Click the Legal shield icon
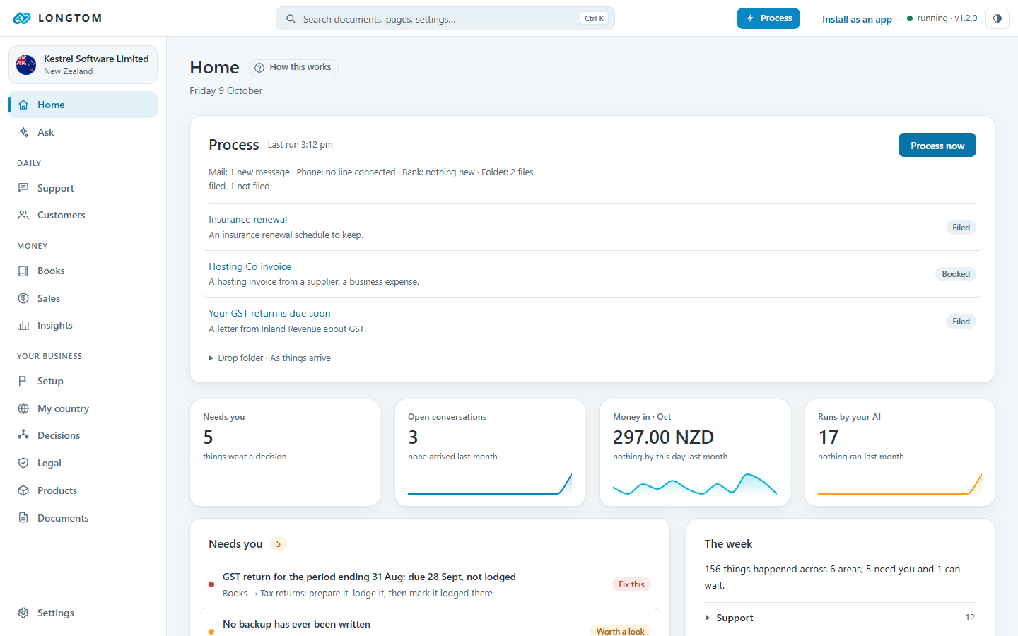Viewport: 1018px width, 636px height. [x=23, y=463]
